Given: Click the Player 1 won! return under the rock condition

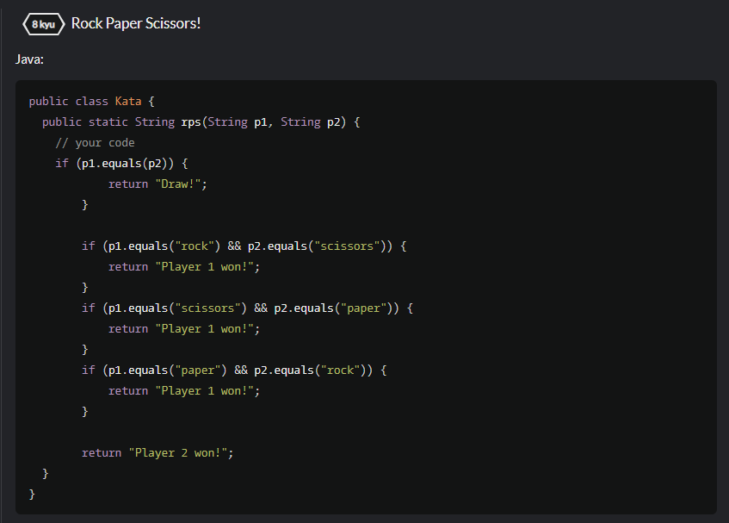Looking at the screenshot, I should click(x=184, y=266).
